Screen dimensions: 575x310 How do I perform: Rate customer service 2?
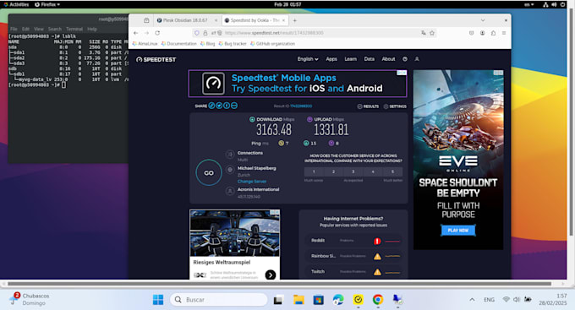pyautogui.click(x=333, y=171)
